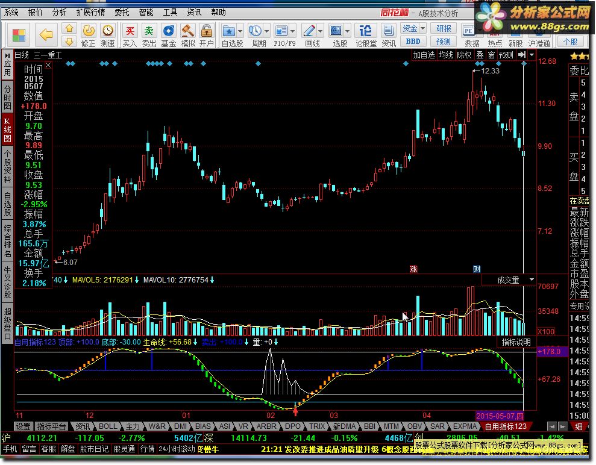Expand the F10/F9 dropdown arrow
This screenshot has height=465, width=596.
tap(293, 31)
